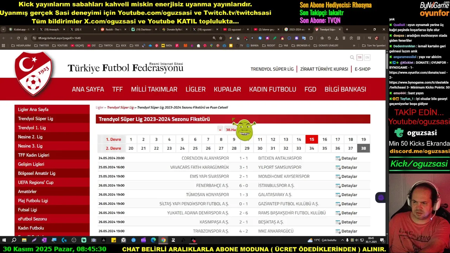The width and height of the screenshot is (450, 253).
Task: Open the Windows Start menu
Action: coord(4,240)
